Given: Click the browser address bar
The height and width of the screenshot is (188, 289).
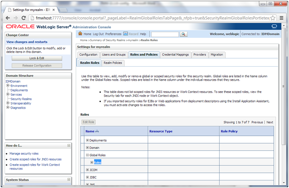Looking at the screenshot, I should 150,18.
